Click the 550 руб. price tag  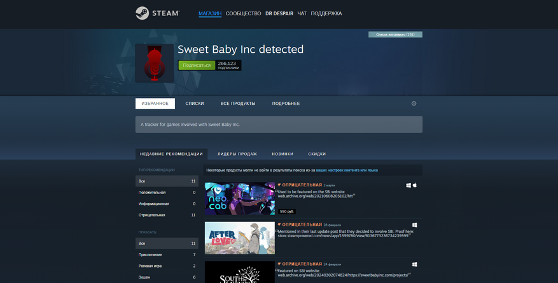point(287,212)
